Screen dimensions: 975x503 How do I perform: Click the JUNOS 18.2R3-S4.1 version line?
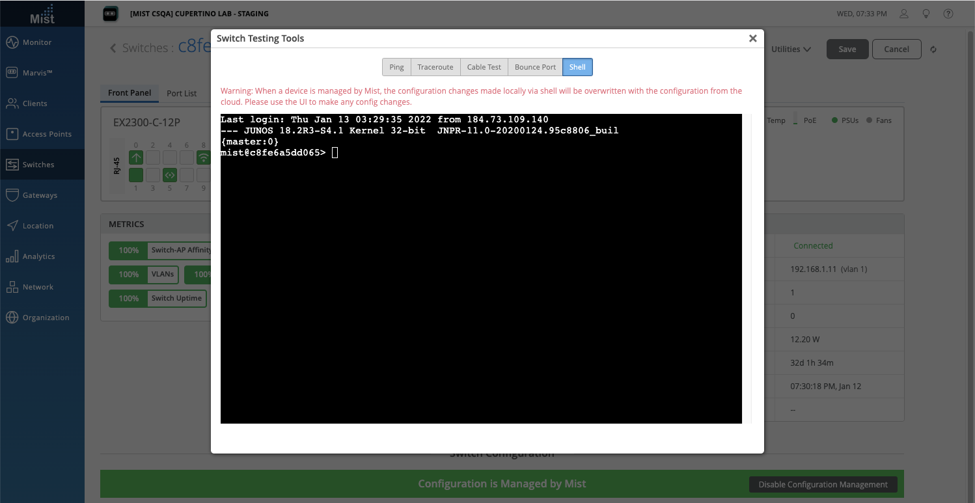tap(419, 131)
